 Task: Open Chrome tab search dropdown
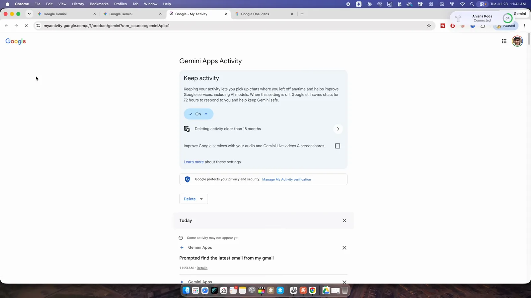pyautogui.click(x=29, y=14)
